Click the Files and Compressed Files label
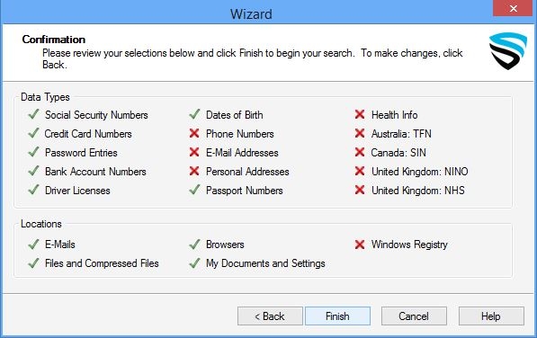537x338 pixels. [102, 263]
